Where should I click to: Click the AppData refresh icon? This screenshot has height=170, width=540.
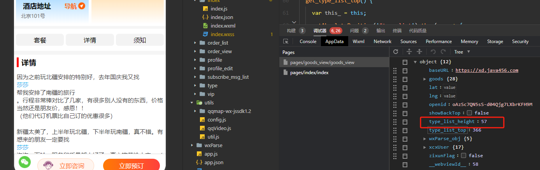(396, 52)
